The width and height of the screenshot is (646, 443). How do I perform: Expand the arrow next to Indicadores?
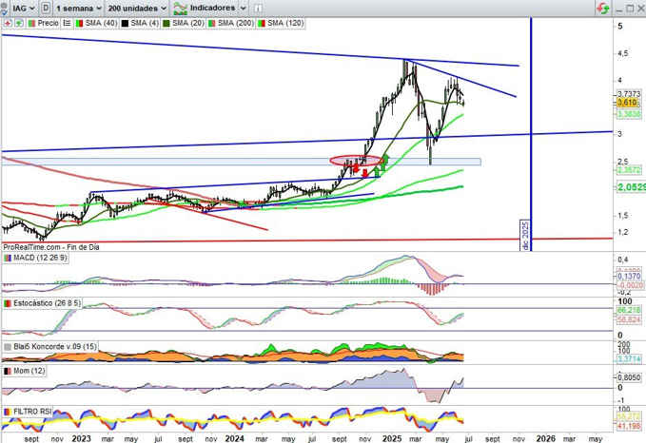pos(243,8)
